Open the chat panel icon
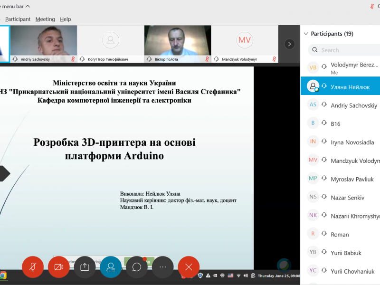Viewport: 380px width, 285px height. pos(137,267)
